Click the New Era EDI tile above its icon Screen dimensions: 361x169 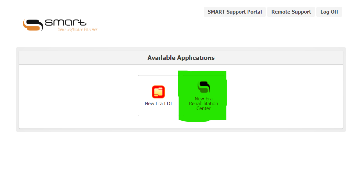158,80
